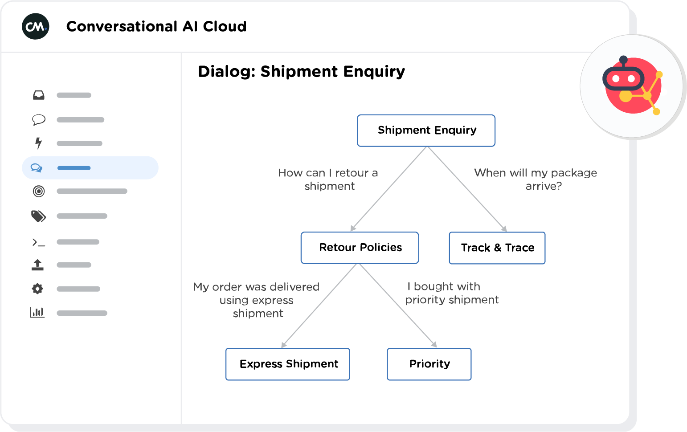Open the inbox tray sidebar icon
The width and height of the screenshot is (687, 432).
pos(39,95)
